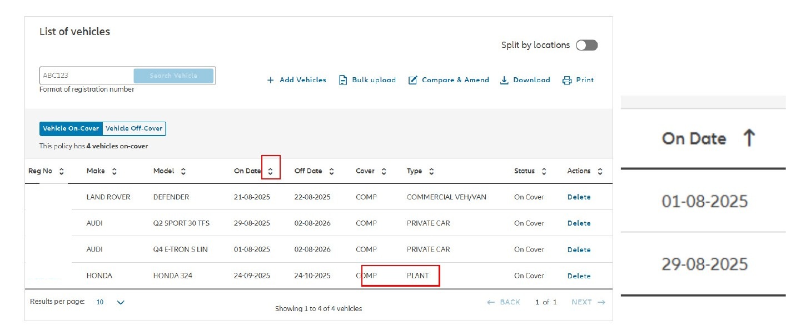Sort the Actions column
The image size is (786, 330).
[x=600, y=172]
